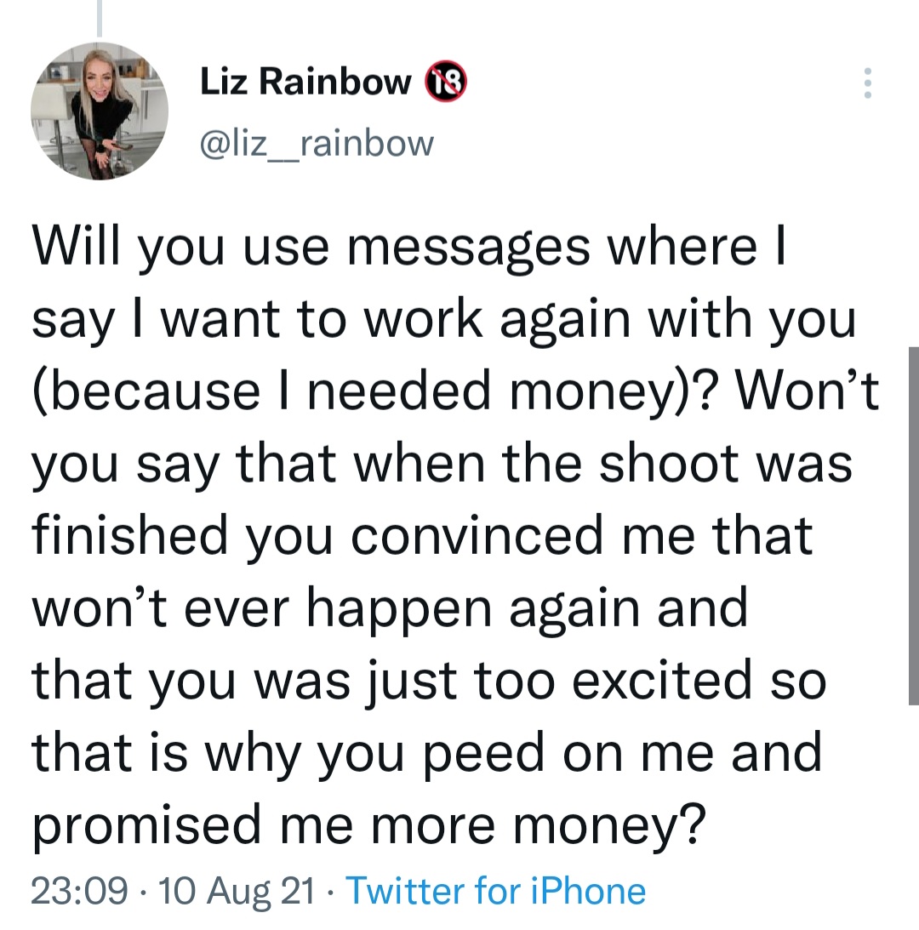
Task: Click the line 'you say that when the shoot'
Action: [442, 464]
